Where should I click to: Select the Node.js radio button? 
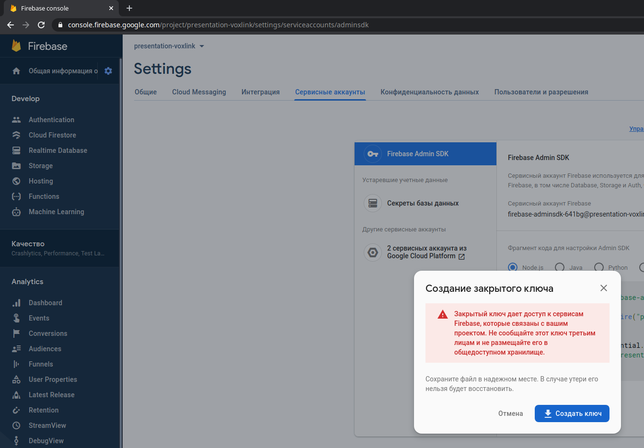pyautogui.click(x=513, y=267)
